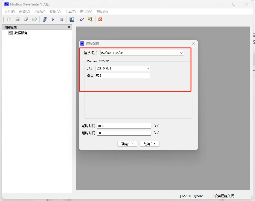Click the grey stop toolbar icon
This screenshot has height=201, width=255.
(62, 19)
